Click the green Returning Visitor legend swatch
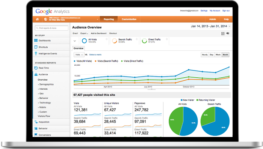The height and width of the screenshot is (149, 263). coord(197,100)
